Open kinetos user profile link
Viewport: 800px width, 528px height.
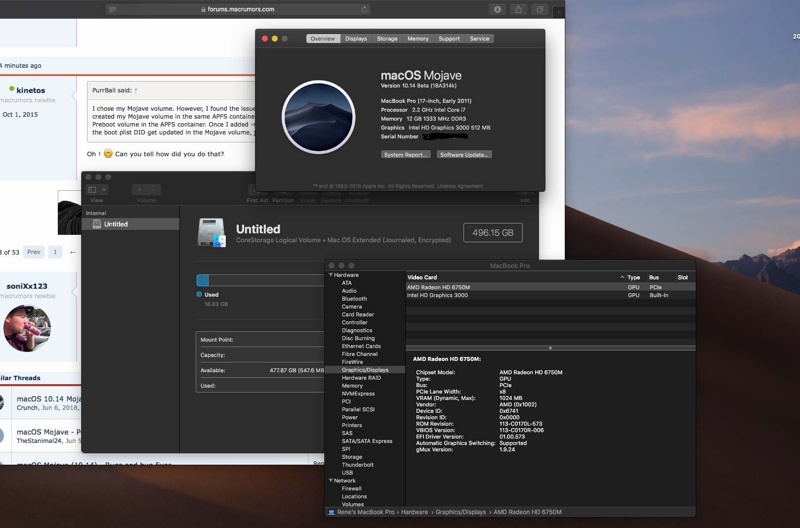[31, 90]
